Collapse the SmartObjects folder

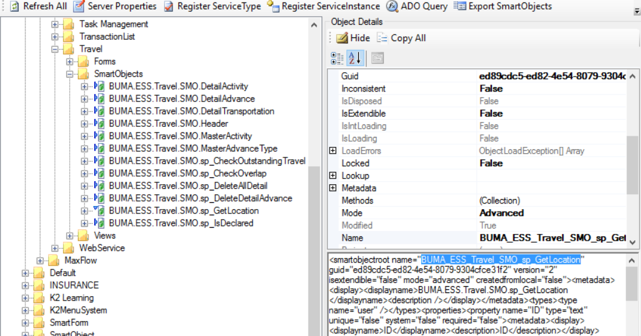[70, 74]
